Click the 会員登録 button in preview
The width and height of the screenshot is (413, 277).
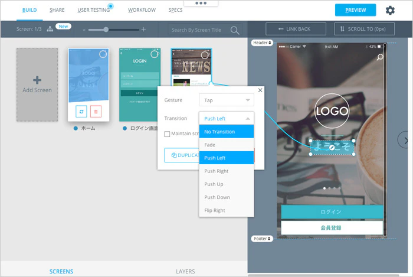point(332,228)
